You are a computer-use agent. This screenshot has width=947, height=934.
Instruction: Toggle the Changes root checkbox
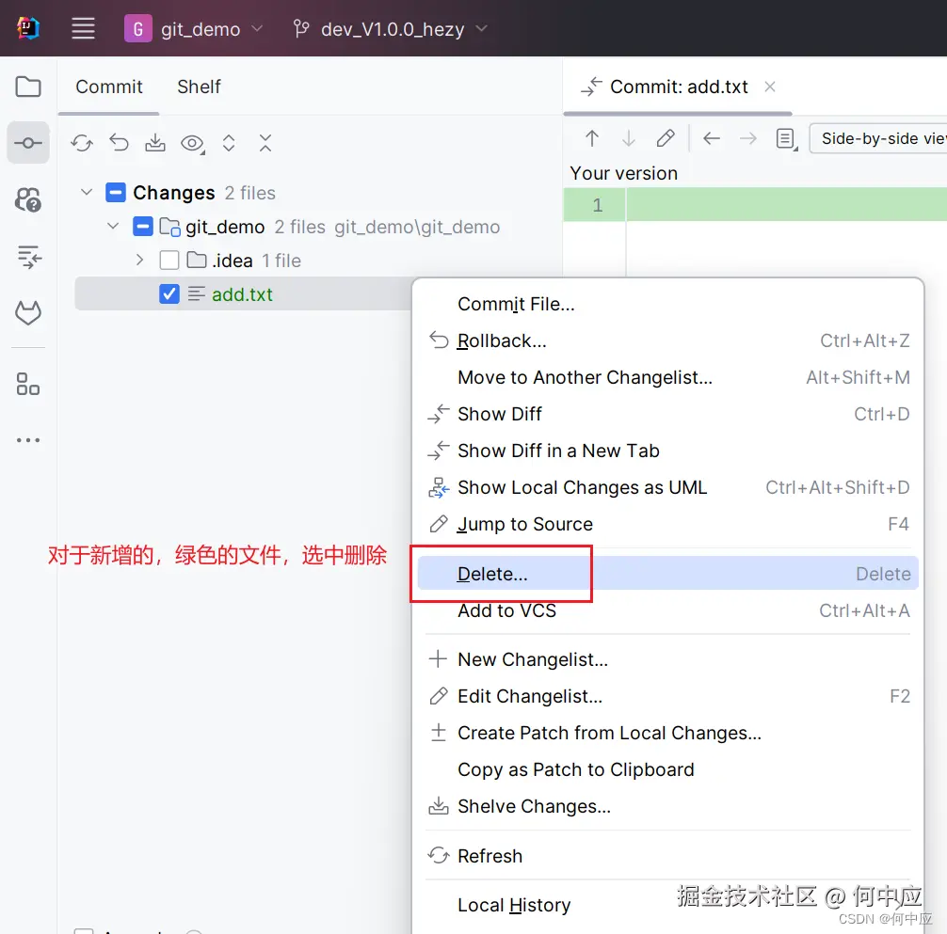click(x=116, y=193)
